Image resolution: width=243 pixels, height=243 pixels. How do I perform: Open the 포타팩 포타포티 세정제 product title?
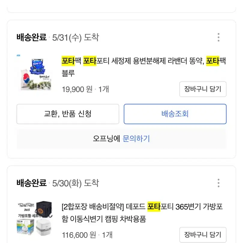pos(144,67)
